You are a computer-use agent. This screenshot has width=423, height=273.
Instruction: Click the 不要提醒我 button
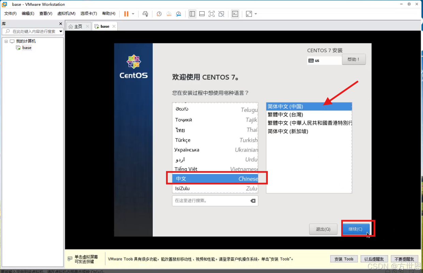404,259
